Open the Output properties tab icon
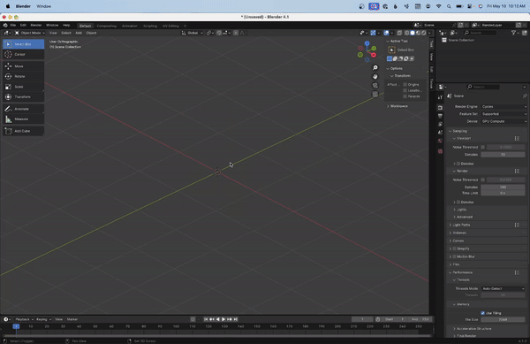This screenshot has width=530, height=344. (x=440, y=116)
